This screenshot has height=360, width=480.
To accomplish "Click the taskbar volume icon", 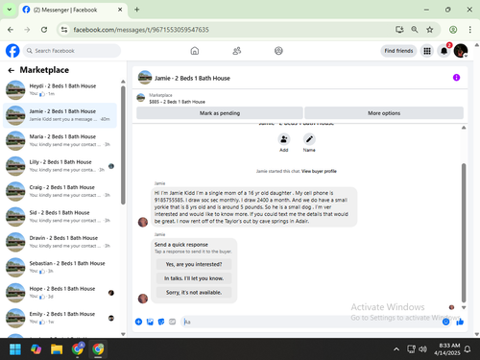I will 422,349.
